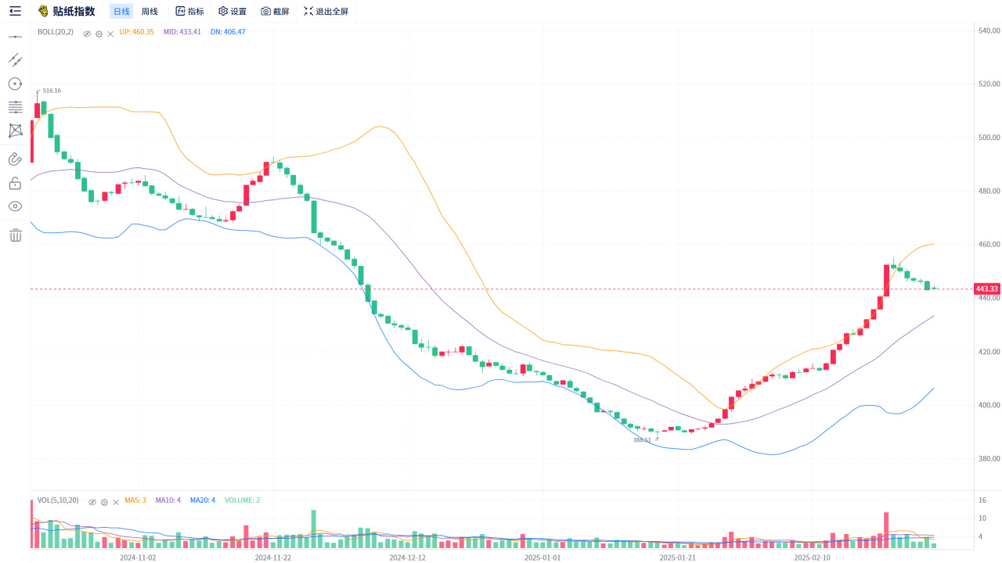
Task: Select the Fibonacci retracement lines tool
Action: coord(15,107)
